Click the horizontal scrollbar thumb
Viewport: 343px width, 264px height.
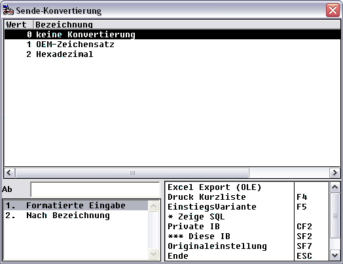coord(132,173)
